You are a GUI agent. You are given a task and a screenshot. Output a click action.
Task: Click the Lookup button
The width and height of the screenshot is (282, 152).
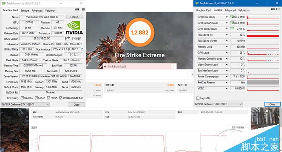(x=75, y=17)
